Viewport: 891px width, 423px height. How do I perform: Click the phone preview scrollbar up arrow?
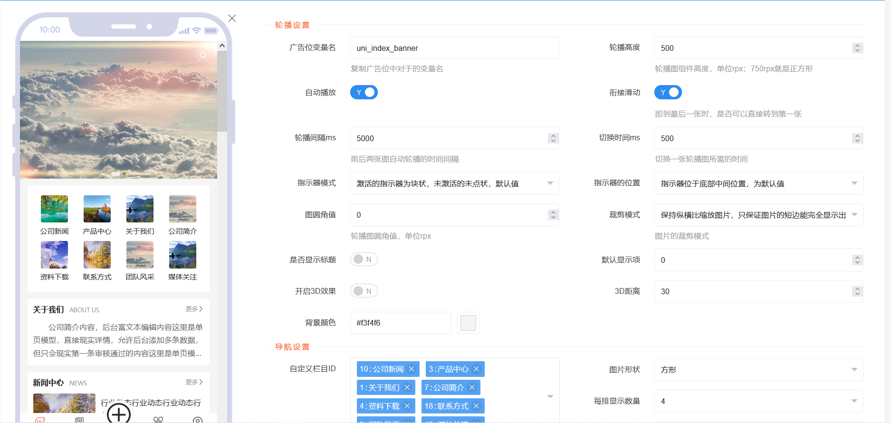coord(222,46)
